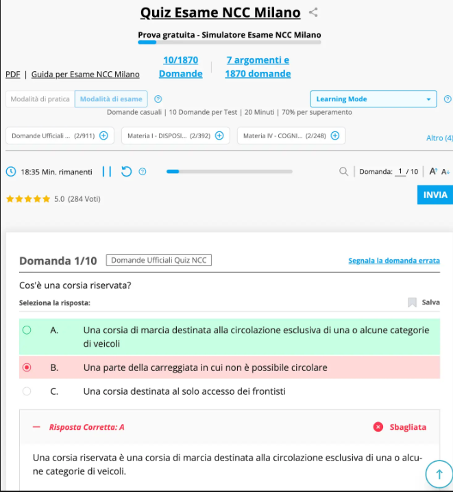The width and height of the screenshot is (453, 492).
Task: Click the quiz progress bar
Action: (230, 171)
